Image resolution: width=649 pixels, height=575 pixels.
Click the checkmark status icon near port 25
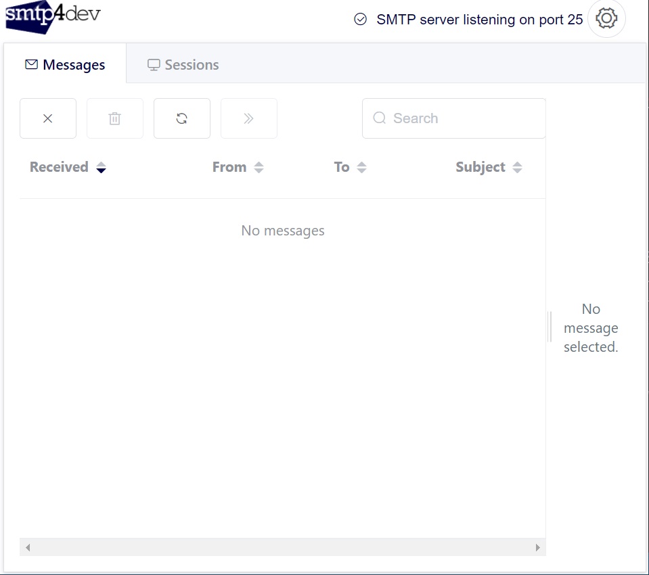(x=359, y=20)
